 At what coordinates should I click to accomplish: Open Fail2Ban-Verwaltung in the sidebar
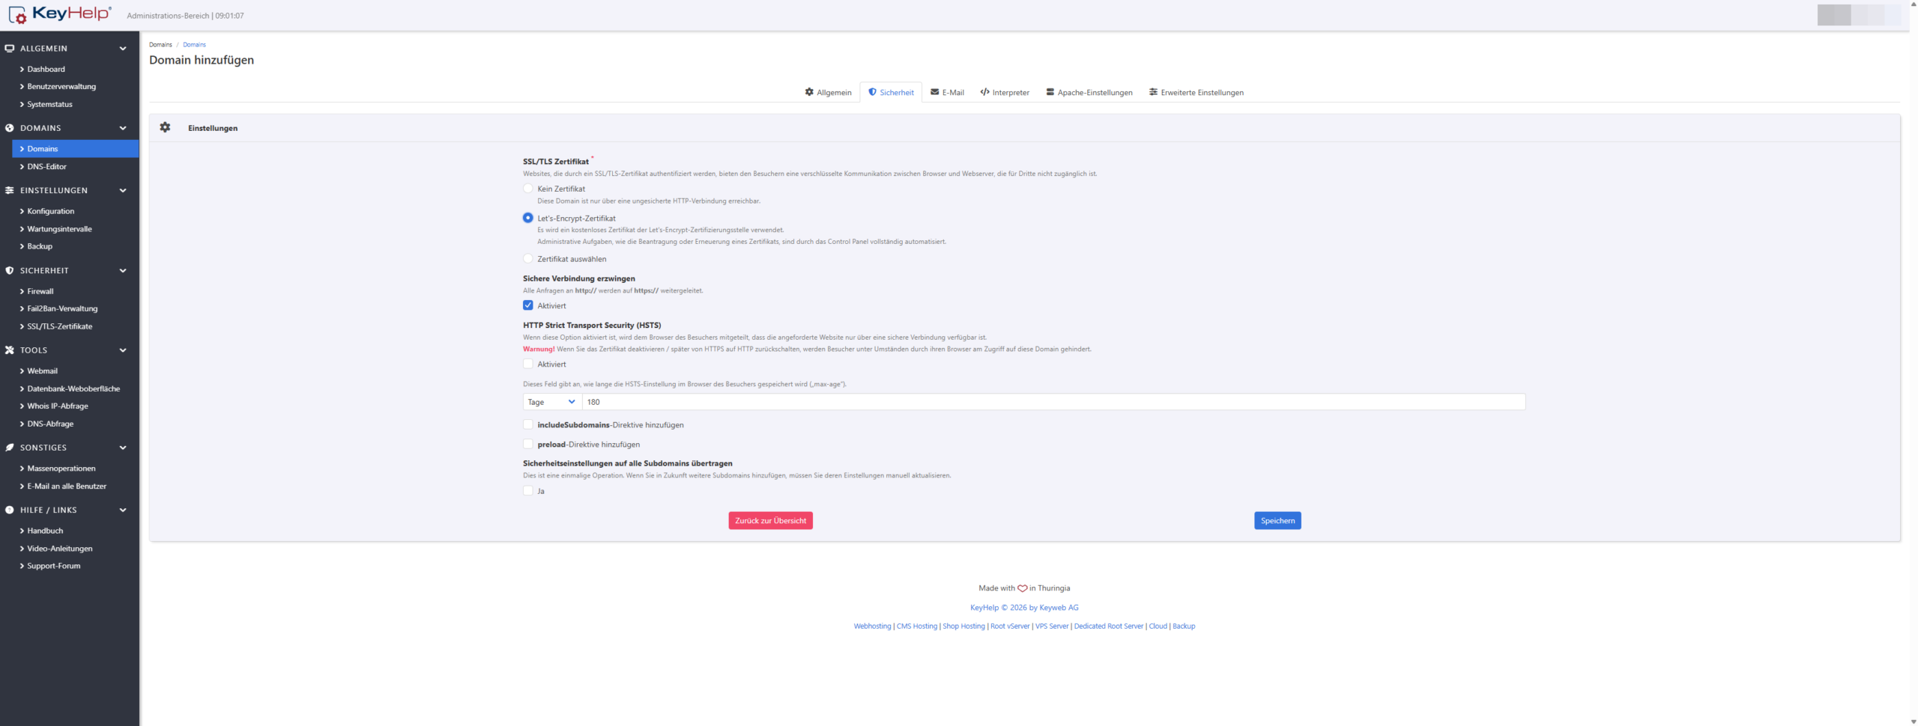[x=62, y=308]
